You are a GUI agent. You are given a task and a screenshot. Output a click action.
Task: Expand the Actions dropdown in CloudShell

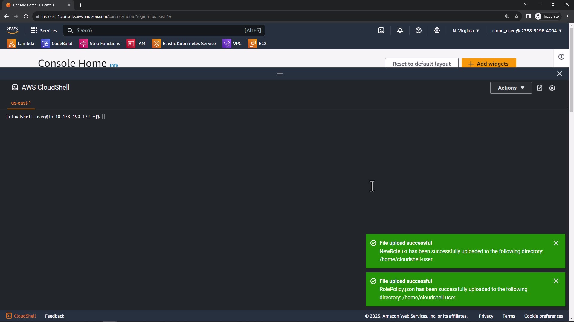(511, 88)
